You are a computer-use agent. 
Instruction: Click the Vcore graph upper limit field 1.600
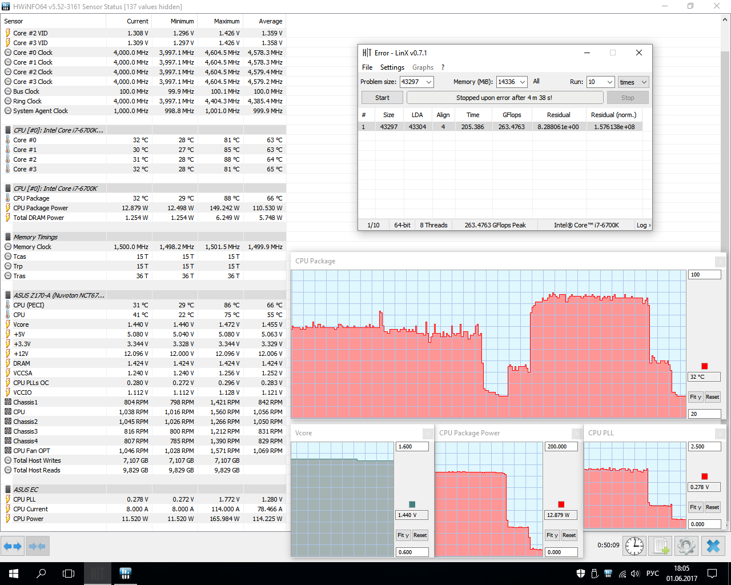pyautogui.click(x=412, y=447)
